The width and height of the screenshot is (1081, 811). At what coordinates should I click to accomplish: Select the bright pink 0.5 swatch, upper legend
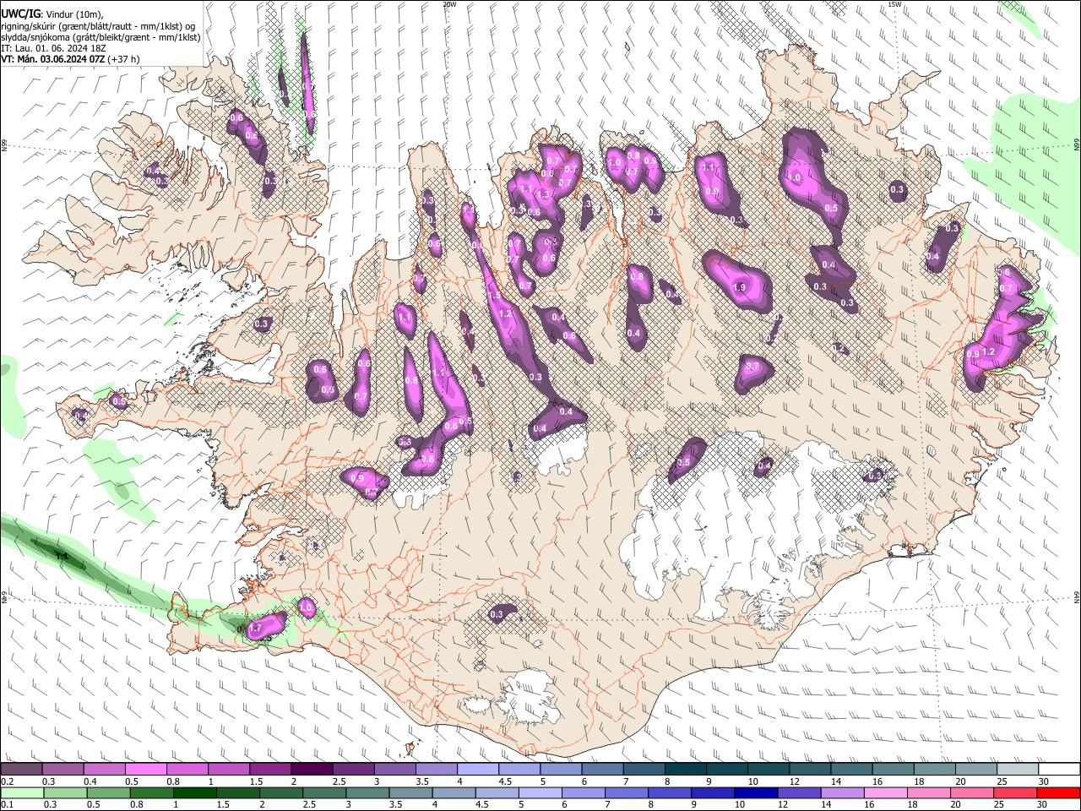pos(145,770)
